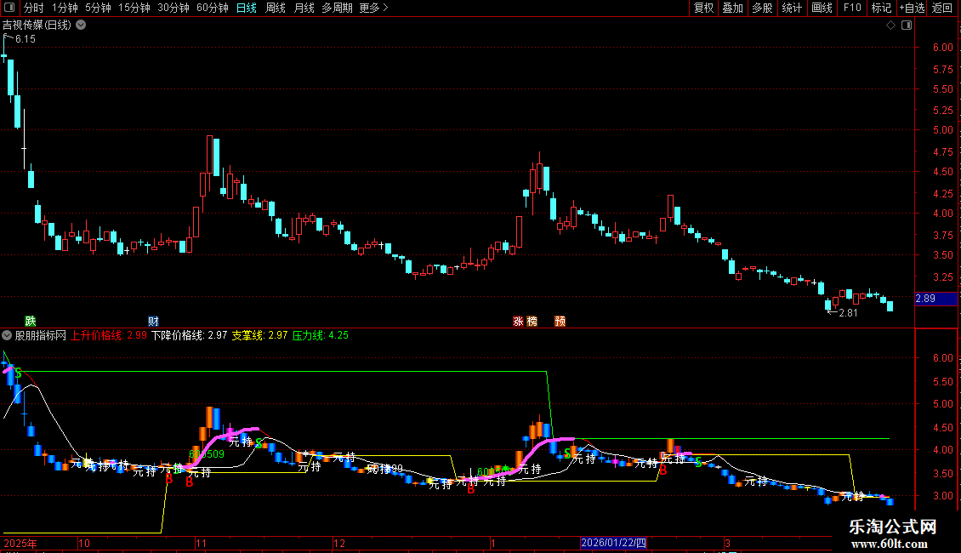The height and width of the screenshot is (553, 961).
Task: Click the 返回 back button
Action: pyautogui.click(x=942, y=8)
